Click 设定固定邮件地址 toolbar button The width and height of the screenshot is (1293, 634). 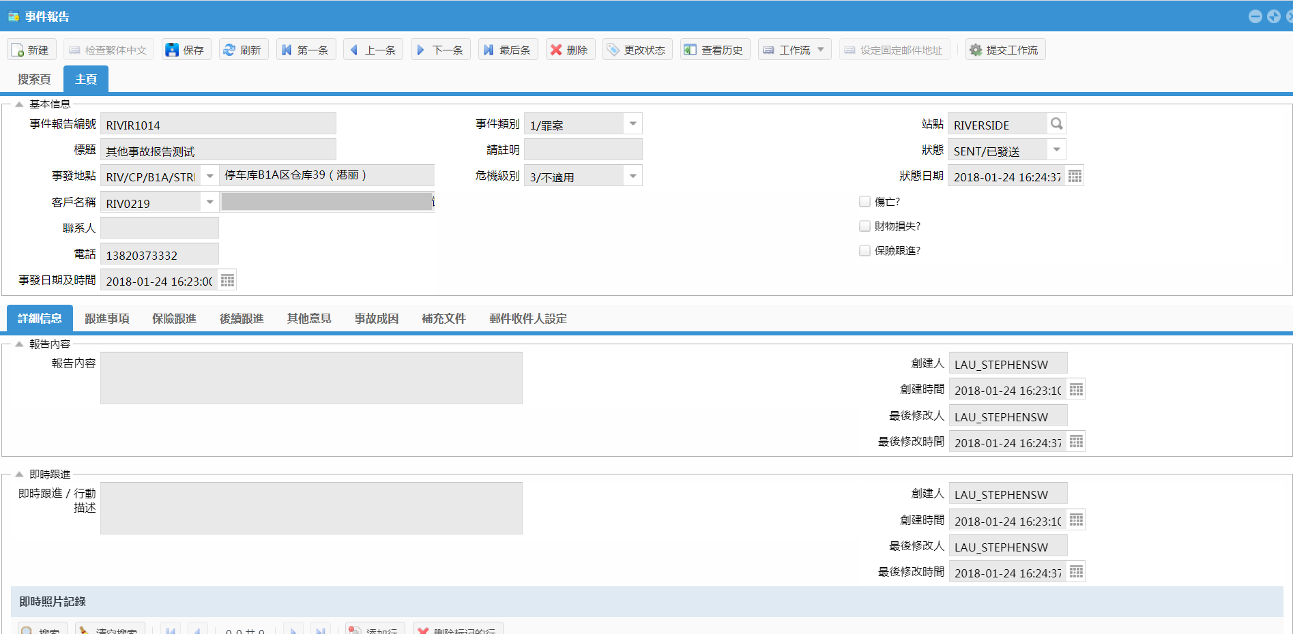[x=895, y=50]
